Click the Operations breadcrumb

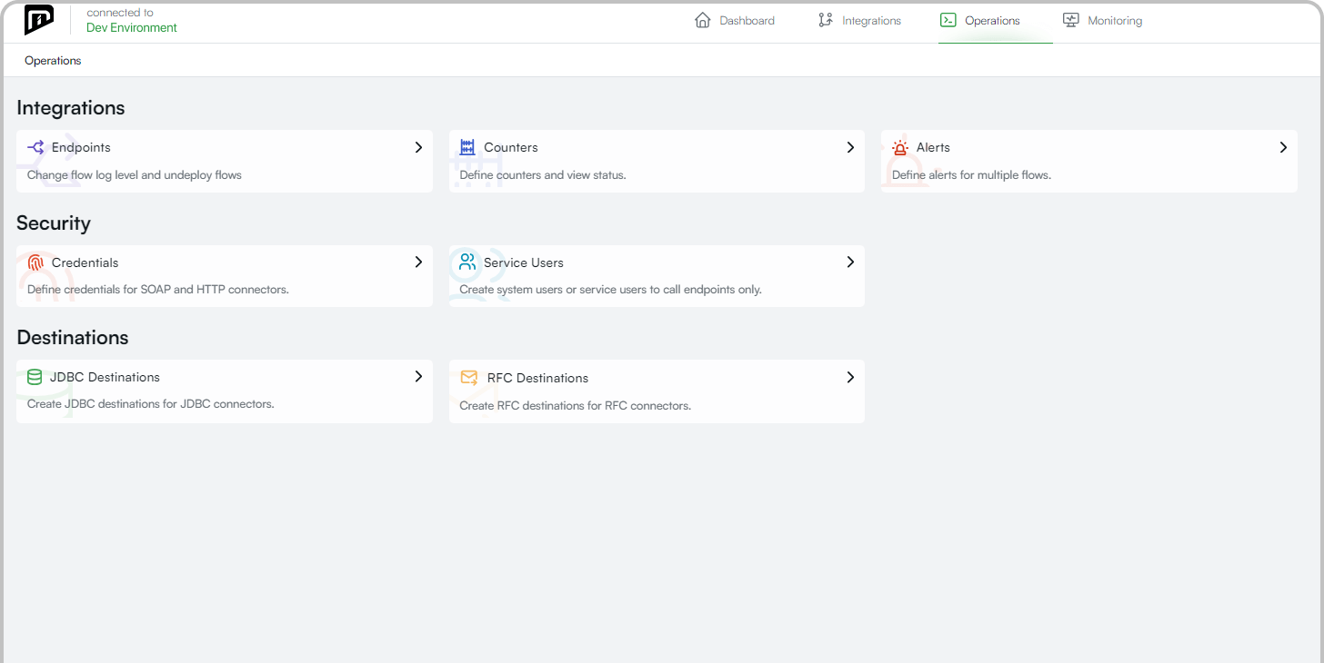click(53, 61)
